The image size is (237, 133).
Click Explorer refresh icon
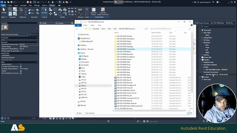coord(147,29)
